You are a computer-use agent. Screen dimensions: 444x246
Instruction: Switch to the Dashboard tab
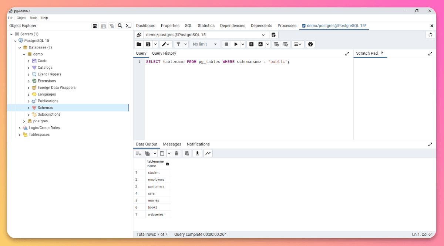tap(146, 26)
